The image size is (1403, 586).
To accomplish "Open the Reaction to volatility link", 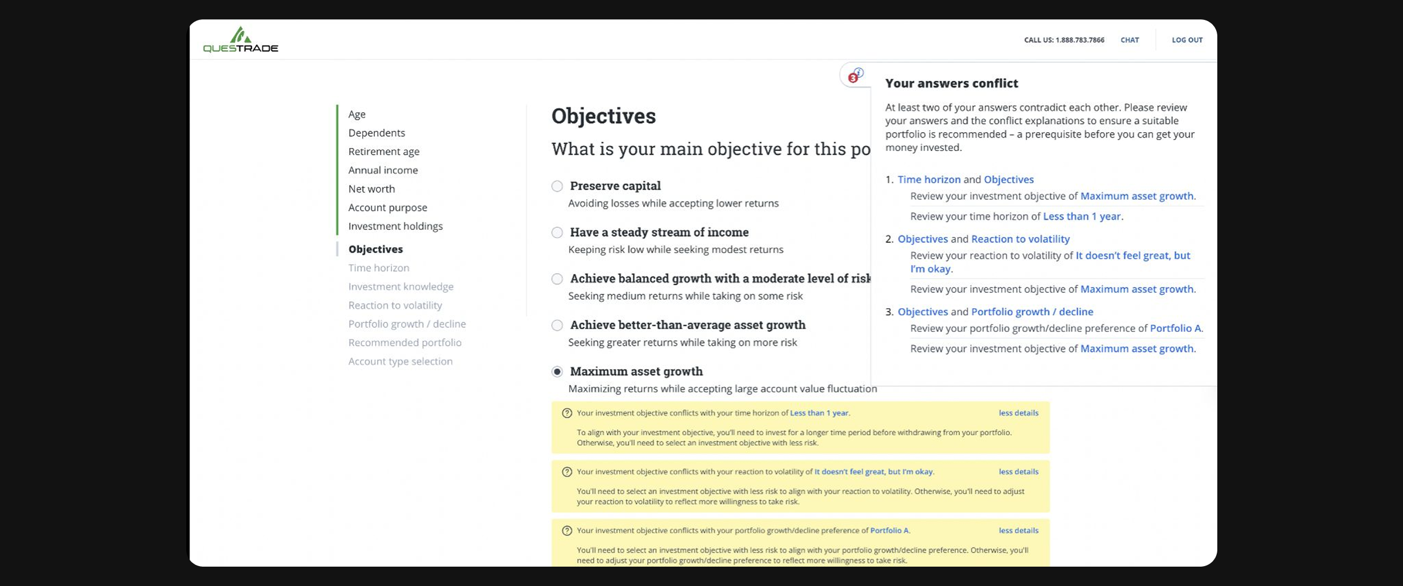I will (1020, 239).
